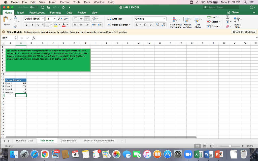Image resolution: width=258 pixels, height=161 pixels.
Task: Adjust the zoom slider handle
Action: point(230,146)
